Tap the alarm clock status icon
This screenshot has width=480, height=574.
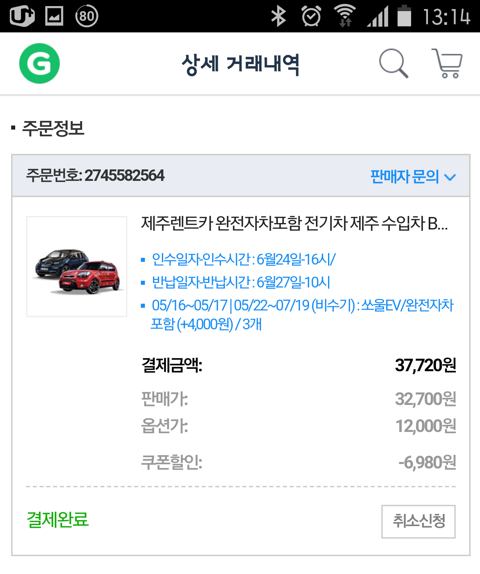311,16
